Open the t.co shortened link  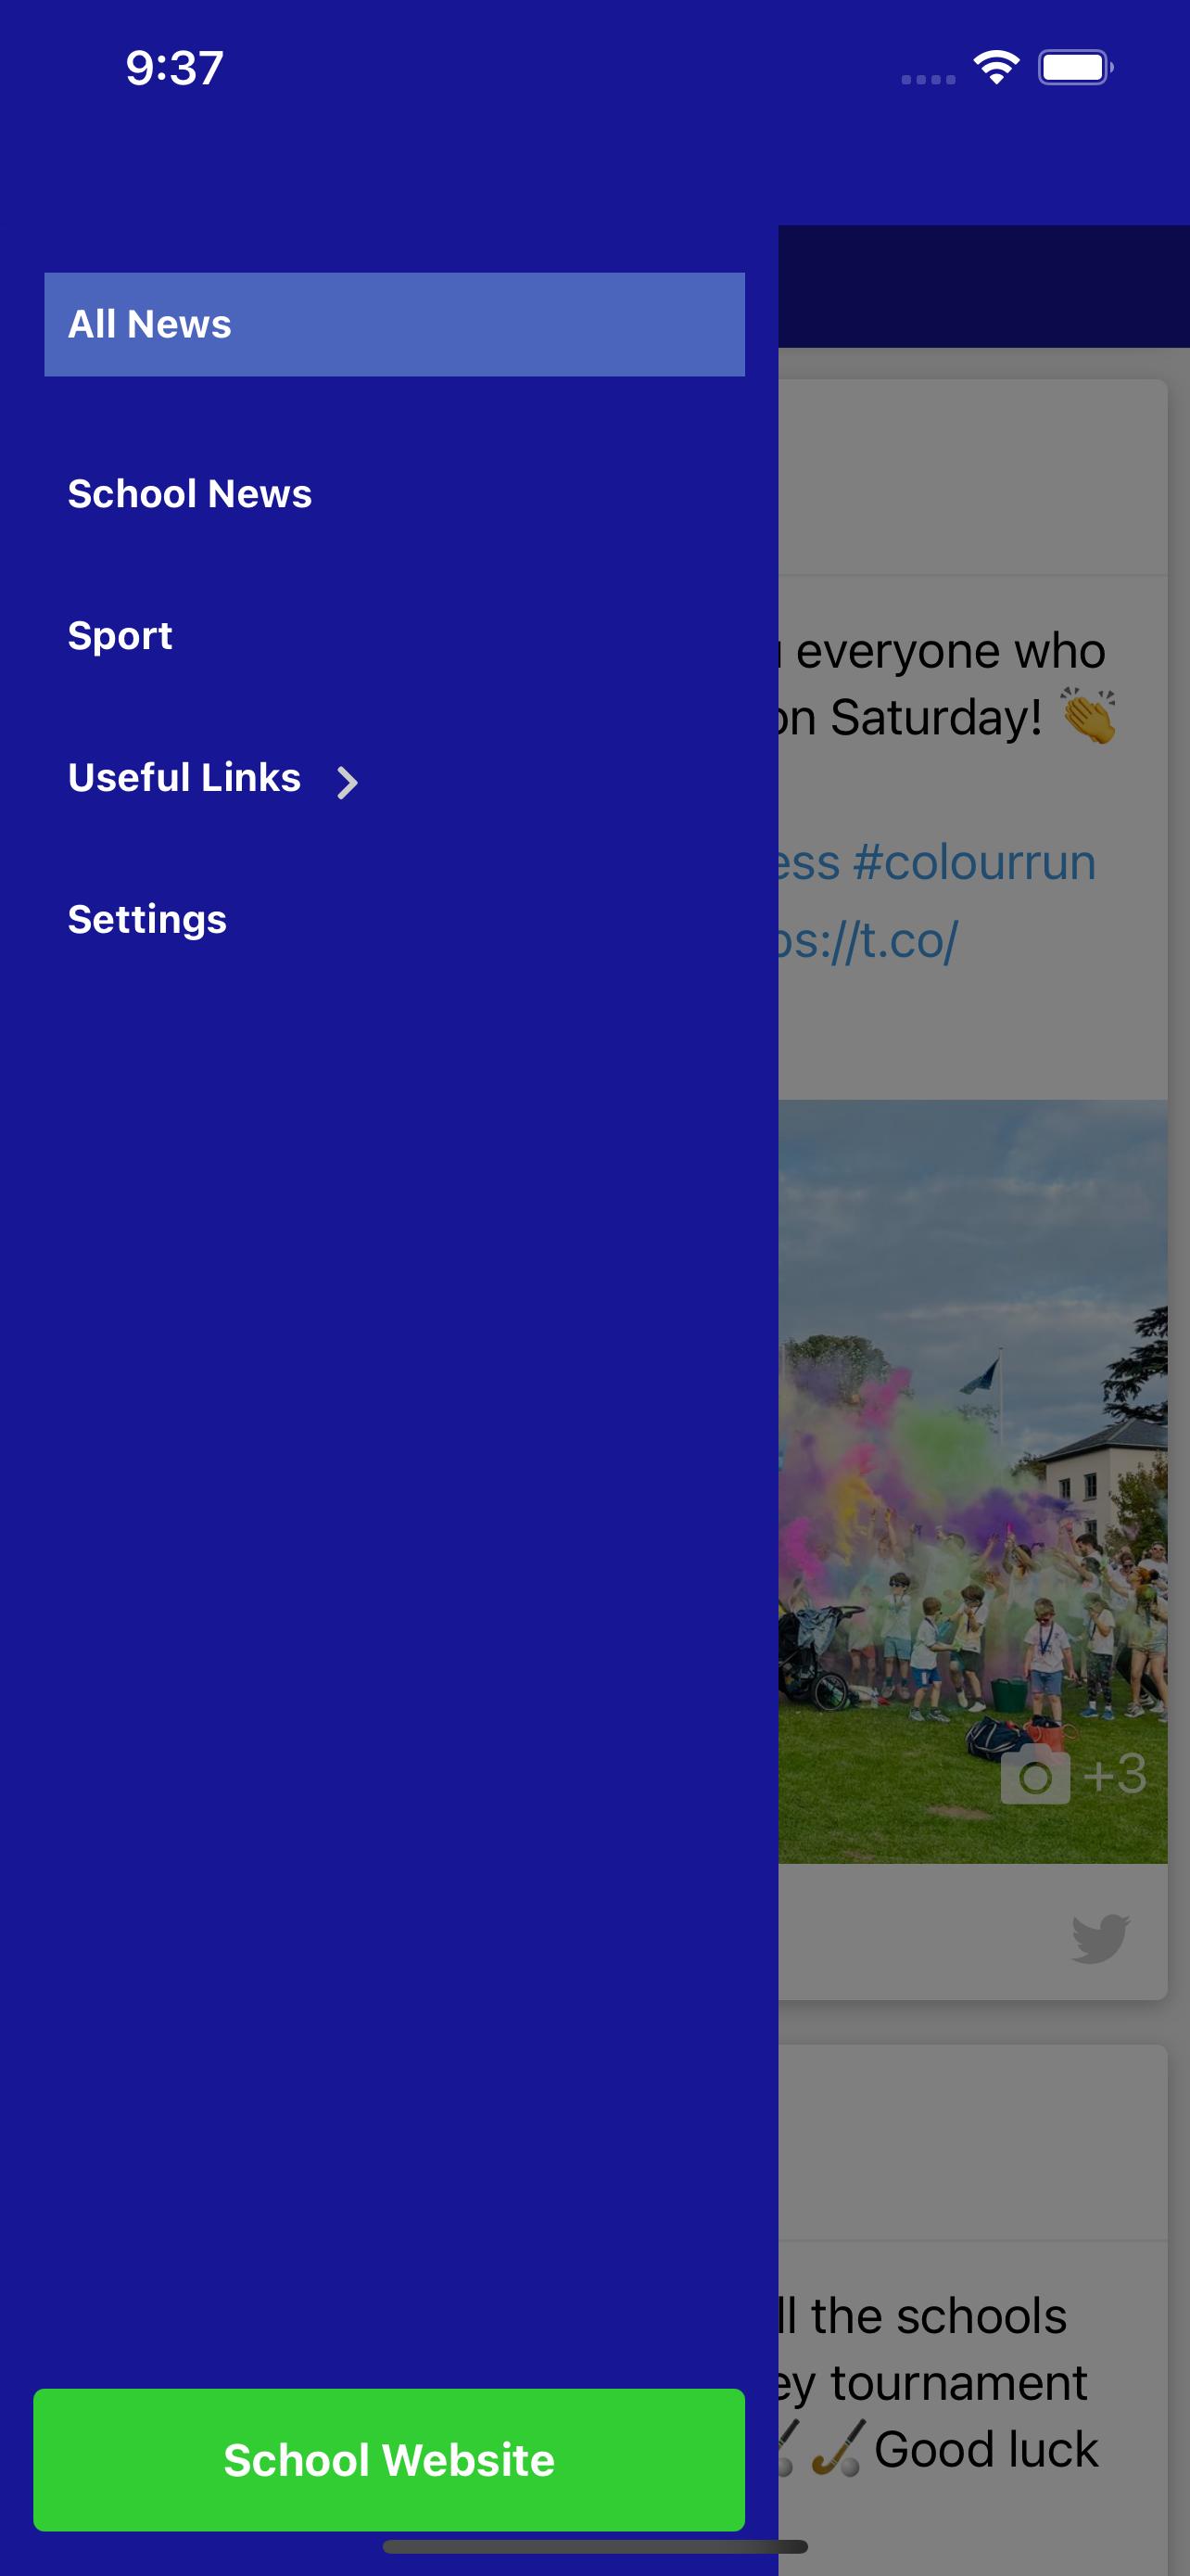[867, 940]
